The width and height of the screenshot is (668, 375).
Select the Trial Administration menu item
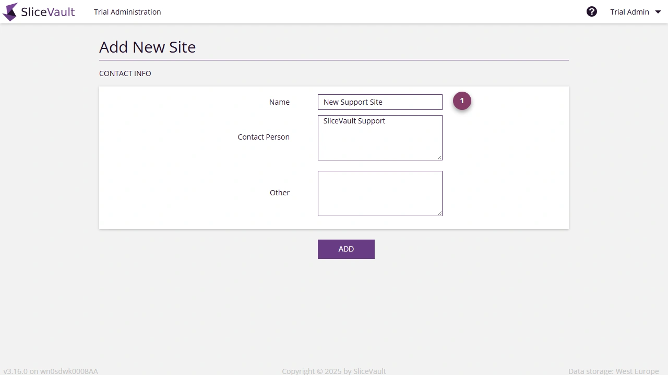pyautogui.click(x=127, y=11)
